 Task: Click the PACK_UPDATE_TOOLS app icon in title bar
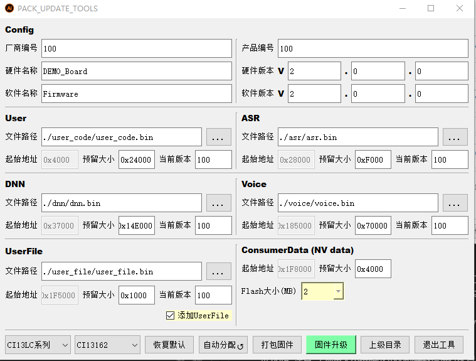coord(9,9)
